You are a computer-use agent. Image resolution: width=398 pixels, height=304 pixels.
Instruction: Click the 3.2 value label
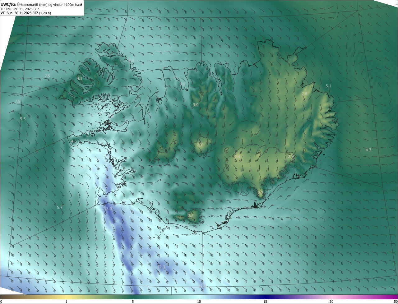point(191,215)
